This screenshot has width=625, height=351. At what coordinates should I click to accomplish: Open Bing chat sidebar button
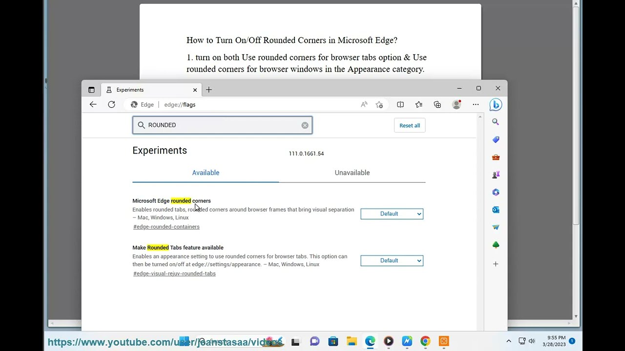tap(496, 104)
